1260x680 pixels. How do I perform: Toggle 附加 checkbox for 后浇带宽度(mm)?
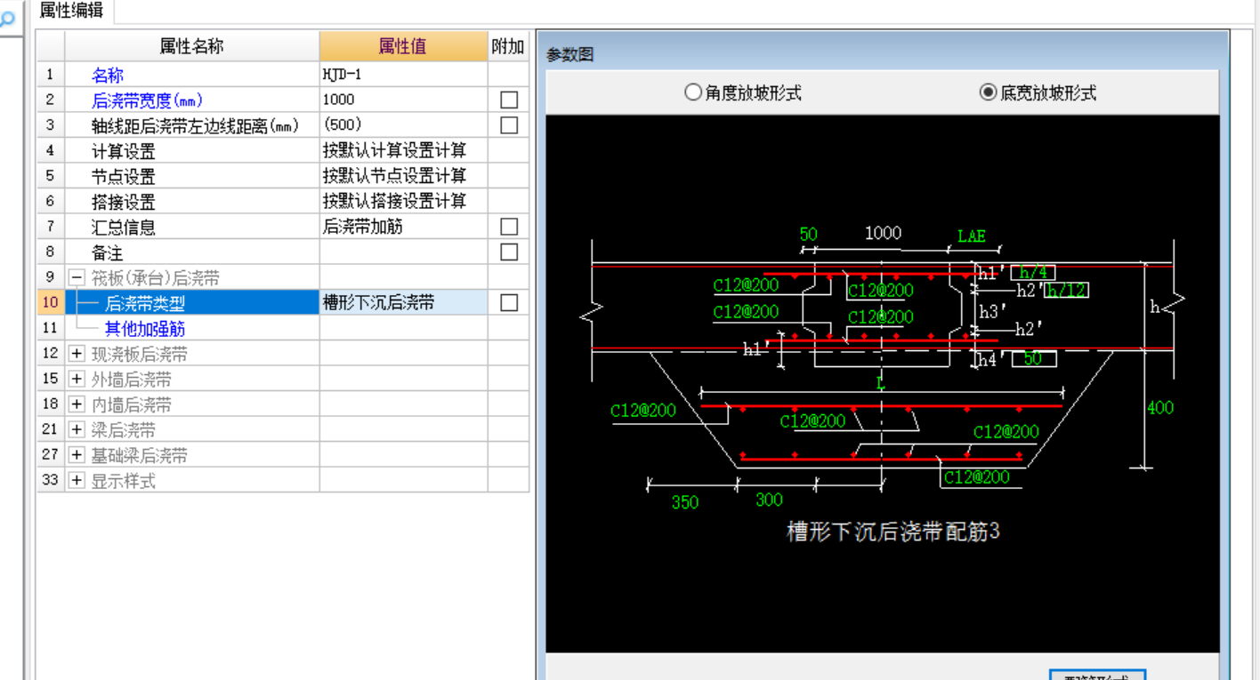pos(509,100)
